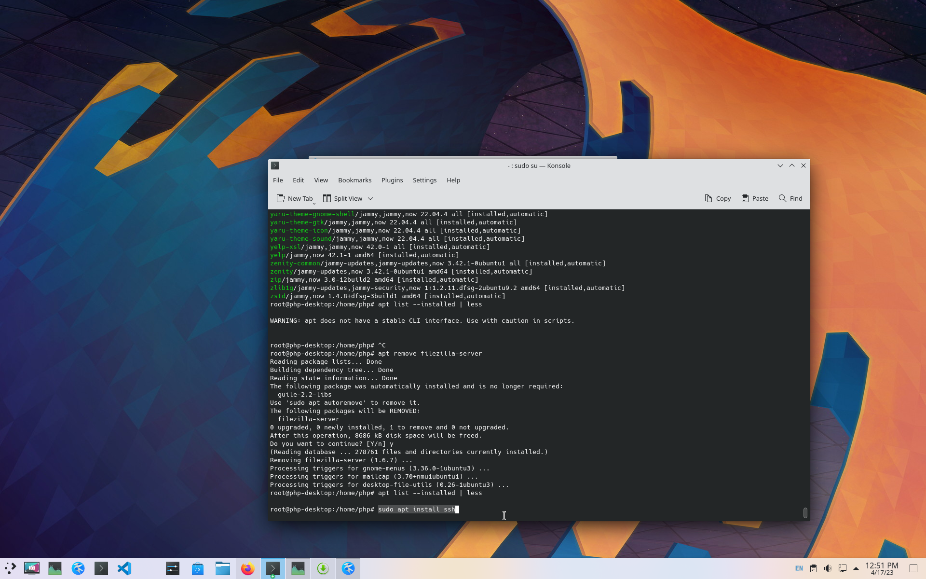The width and height of the screenshot is (926, 579).
Task: Launch Visual Studio Code from taskbar
Action: [124, 568]
